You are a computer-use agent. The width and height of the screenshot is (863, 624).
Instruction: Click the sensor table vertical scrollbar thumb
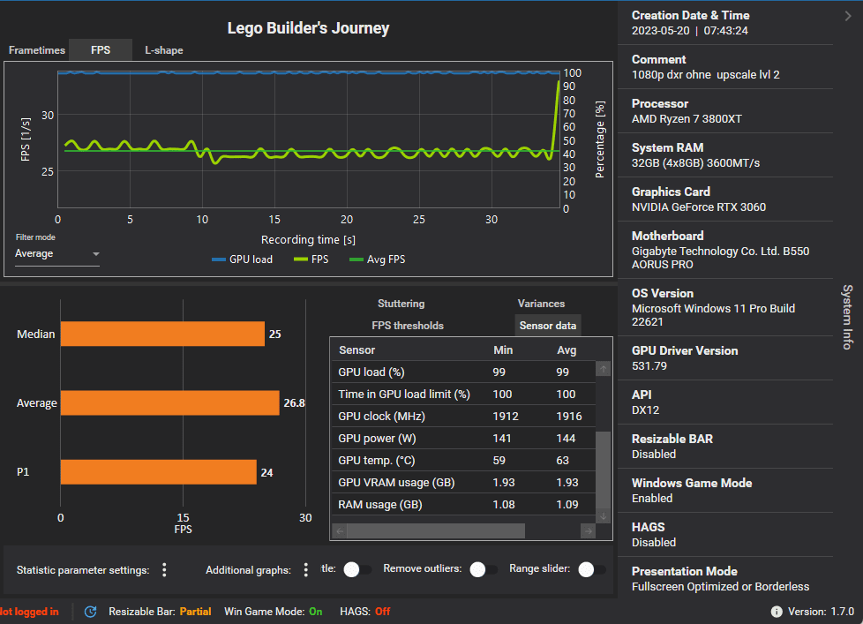click(604, 470)
